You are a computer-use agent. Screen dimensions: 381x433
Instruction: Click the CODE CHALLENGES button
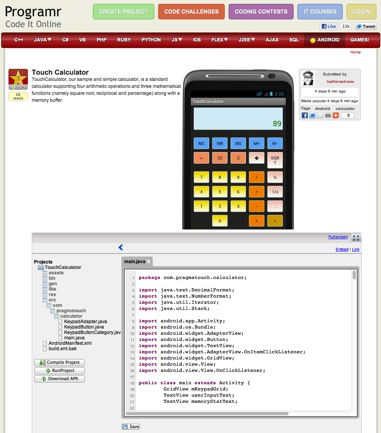pos(191,12)
